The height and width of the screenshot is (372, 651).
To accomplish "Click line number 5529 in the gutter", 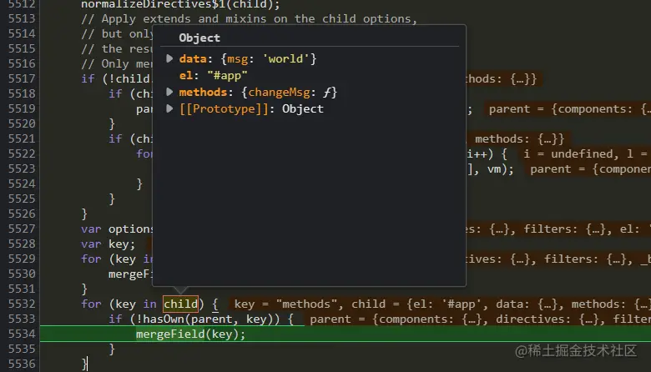I will click(x=22, y=259).
